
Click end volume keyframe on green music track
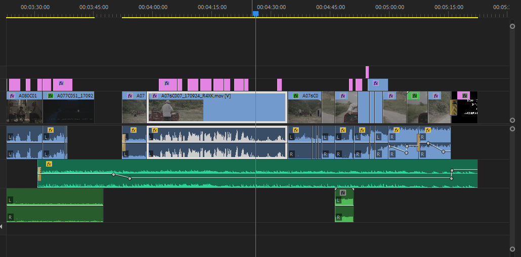point(452,170)
